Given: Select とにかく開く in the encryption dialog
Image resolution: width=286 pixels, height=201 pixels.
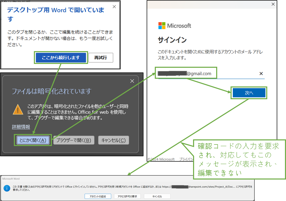Looking at the screenshot, I should 33,140.
